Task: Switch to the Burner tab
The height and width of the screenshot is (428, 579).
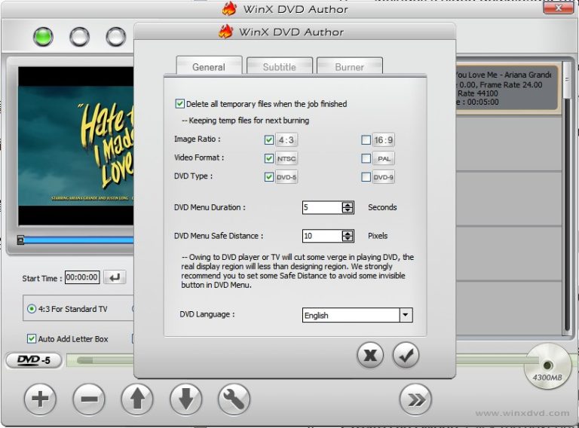Action: [x=350, y=66]
